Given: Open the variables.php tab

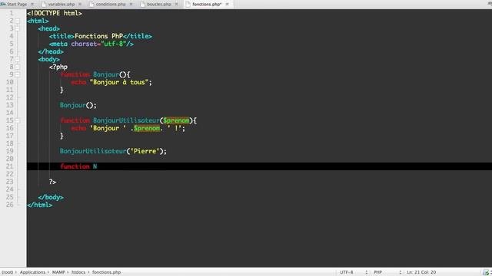Looking at the screenshot, I should pos(61,4).
